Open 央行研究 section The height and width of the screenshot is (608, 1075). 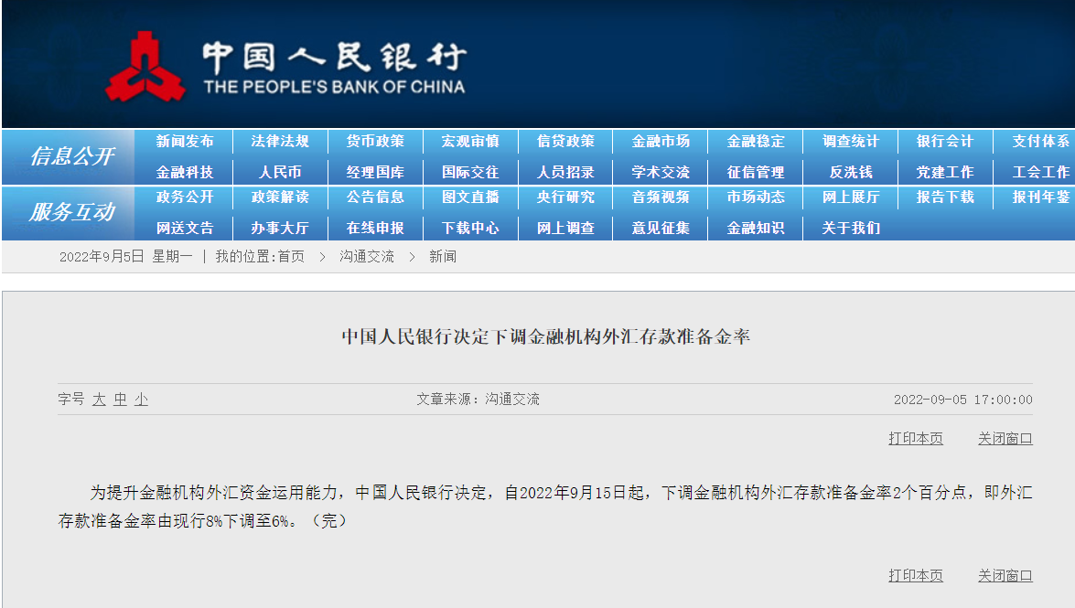pos(565,197)
